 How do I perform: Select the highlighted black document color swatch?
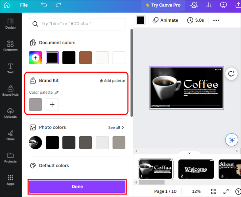click(52, 58)
